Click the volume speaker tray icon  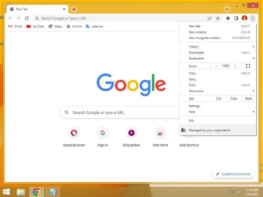click(239, 192)
